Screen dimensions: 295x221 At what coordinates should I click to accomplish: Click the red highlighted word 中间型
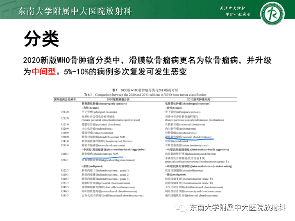(44, 72)
